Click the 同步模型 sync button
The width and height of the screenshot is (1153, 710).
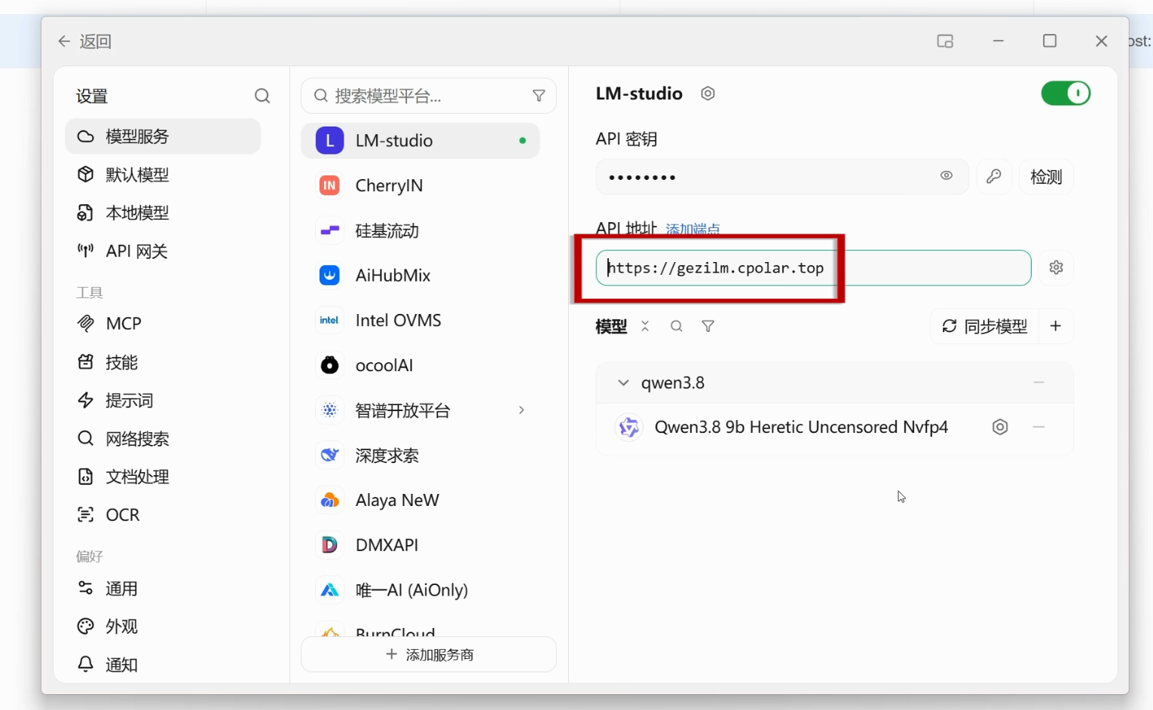tap(984, 326)
